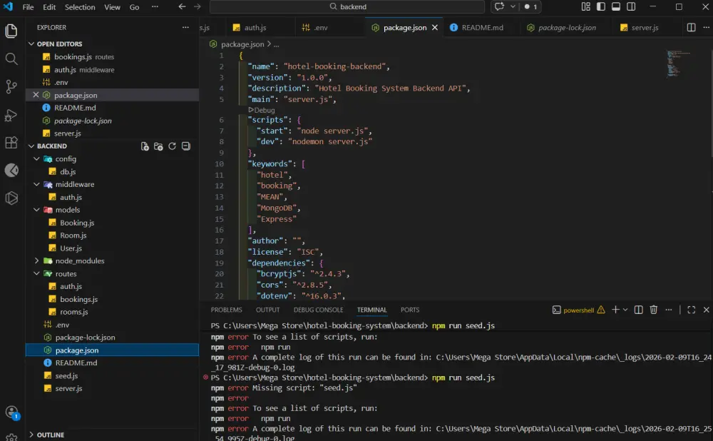Refresh the Explorer with its toolbar icon
The image size is (713, 441).
[x=172, y=146]
